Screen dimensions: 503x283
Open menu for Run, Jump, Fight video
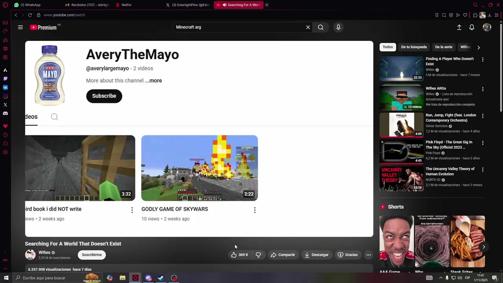483,116
